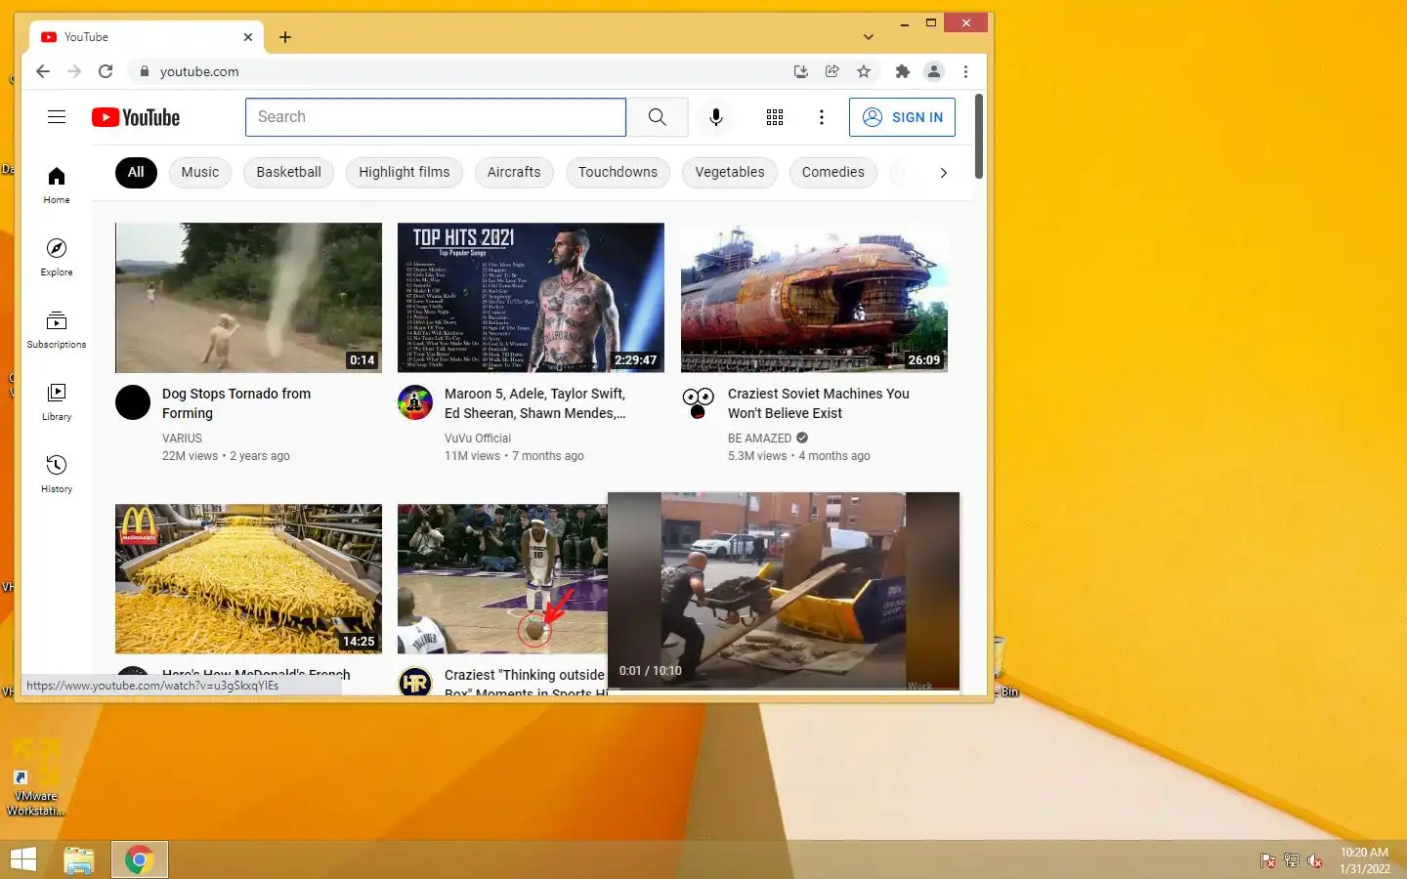The width and height of the screenshot is (1407, 879).
Task: Open the TOP HITS 2021 thumbnail
Action: 531,298
